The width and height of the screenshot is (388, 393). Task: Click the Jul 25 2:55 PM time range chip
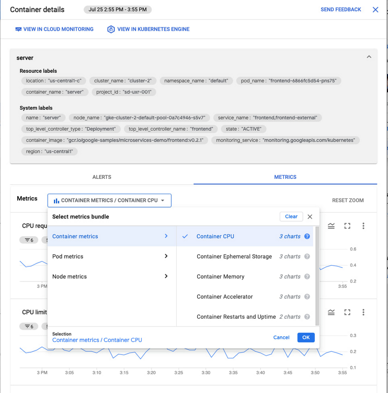pos(117,9)
